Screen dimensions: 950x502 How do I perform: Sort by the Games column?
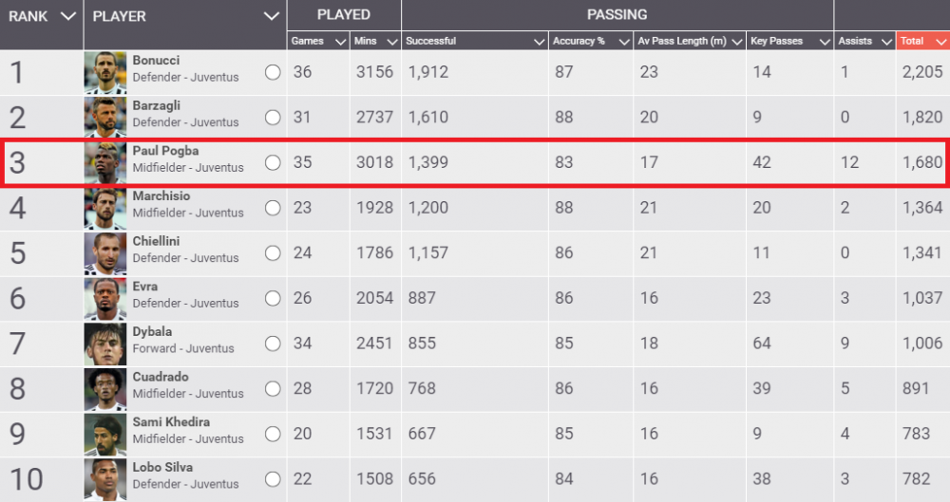(x=339, y=42)
